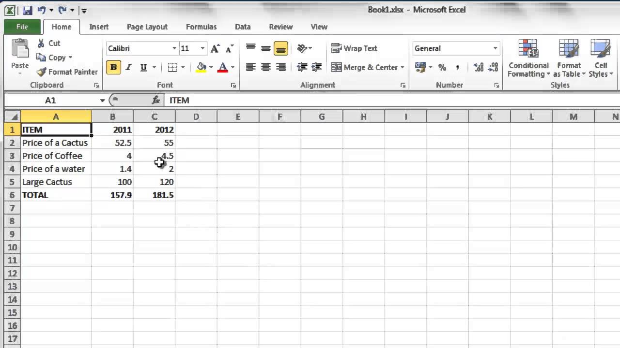This screenshot has width=620, height=348.
Task: Activate the Format Painter
Action: [x=66, y=72]
